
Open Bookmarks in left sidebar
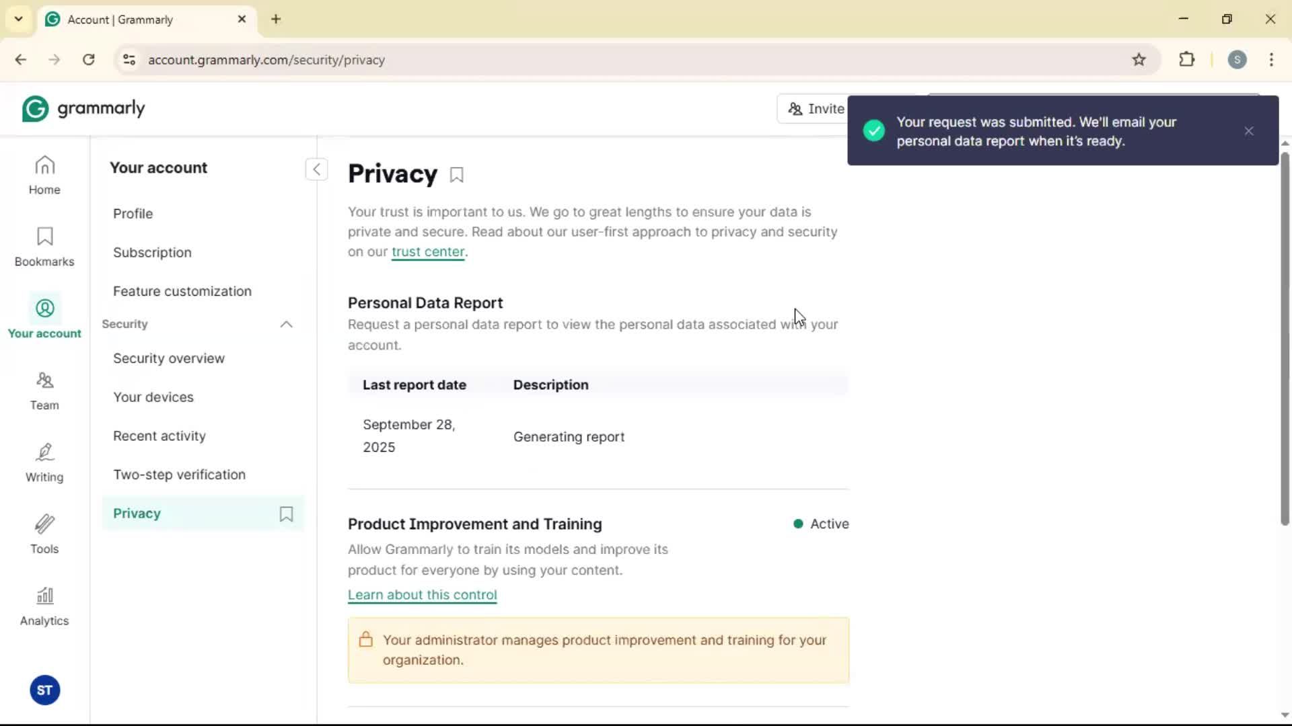[44, 247]
